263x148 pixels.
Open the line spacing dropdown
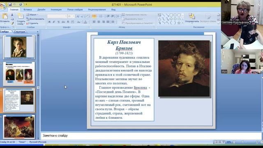(118, 16)
